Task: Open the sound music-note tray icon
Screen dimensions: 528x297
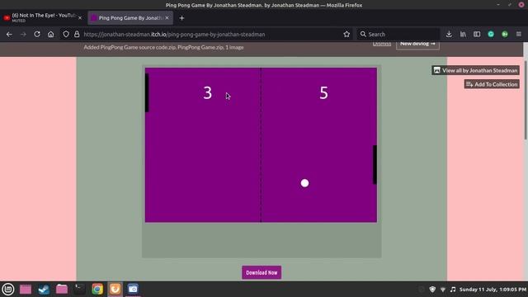Action: 453,290
